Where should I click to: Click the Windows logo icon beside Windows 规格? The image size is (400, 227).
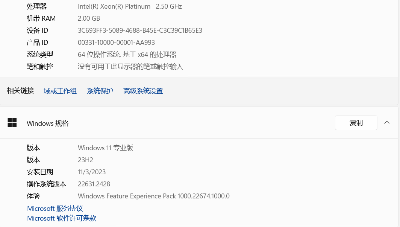12,123
